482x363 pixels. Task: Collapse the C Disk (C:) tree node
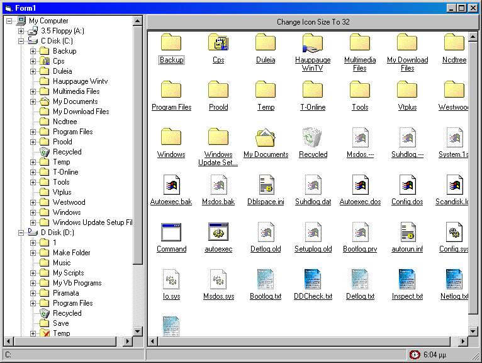21,41
